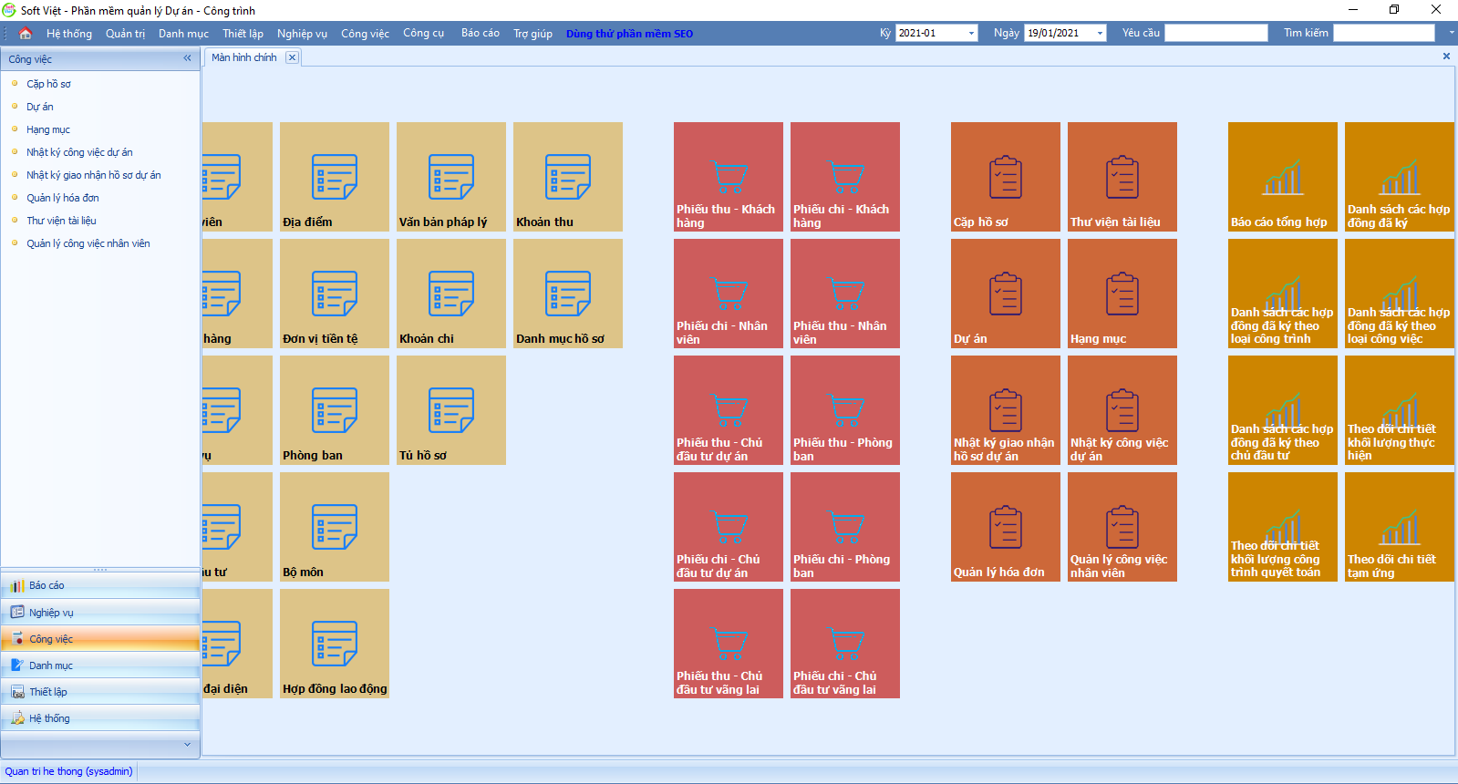The image size is (1458, 784).
Task: Open Nhật ký công việc dự án in sidebar
Action: click(x=79, y=152)
